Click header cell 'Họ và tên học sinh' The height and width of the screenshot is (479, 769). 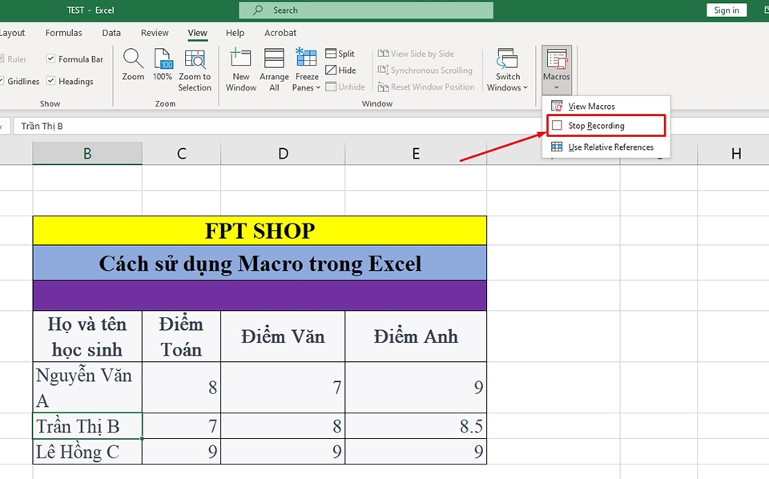tap(87, 336)
